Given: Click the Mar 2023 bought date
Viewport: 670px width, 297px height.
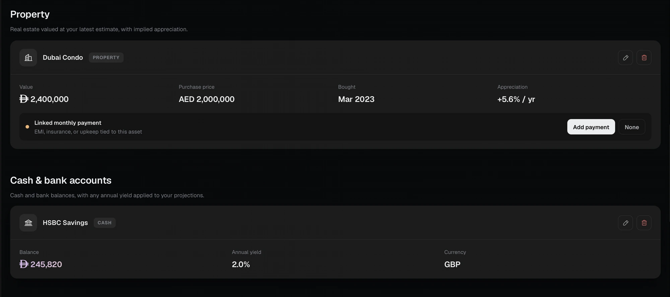Looking at the screenshot, I should pos(356,99).
